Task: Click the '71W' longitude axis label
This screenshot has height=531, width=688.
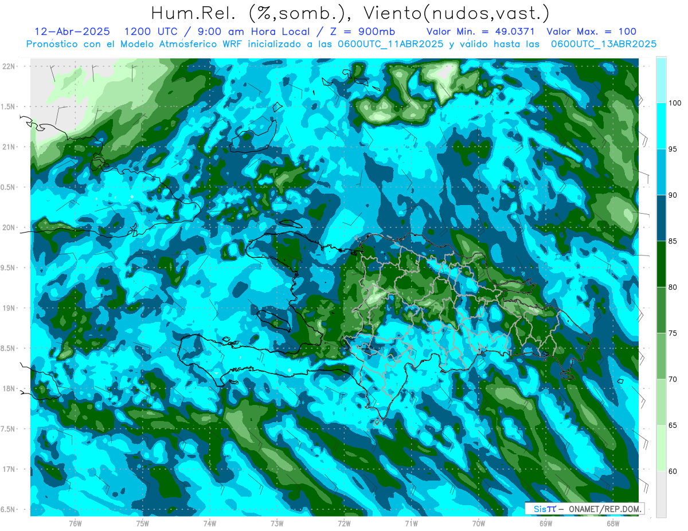Action: click(411, 523)
